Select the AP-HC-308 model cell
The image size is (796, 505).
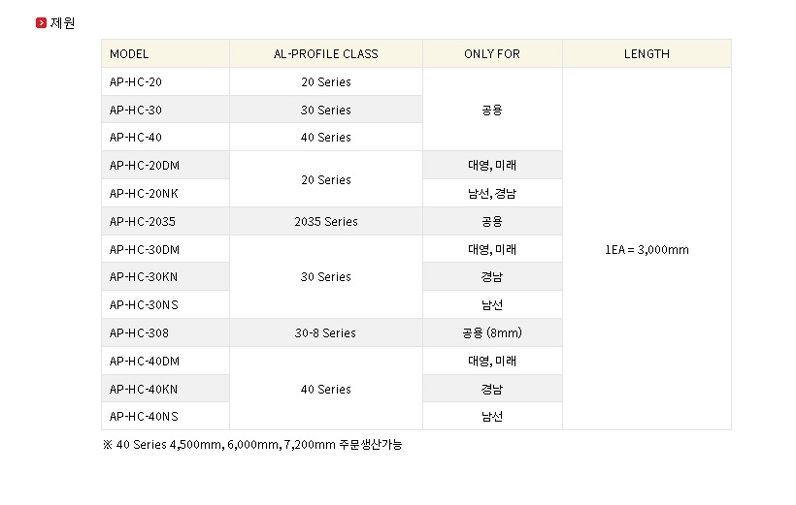click(165, 333)
